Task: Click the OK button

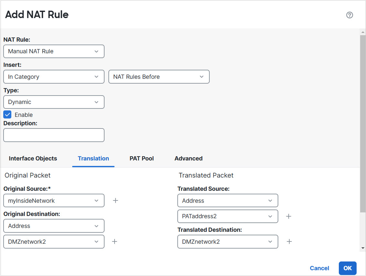Action: (x=347, y=268)
